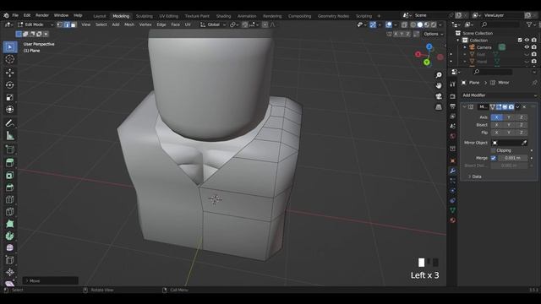Switch to the Sculpting workspace tab
541x304 pixels.
click(x=145, y=16)
